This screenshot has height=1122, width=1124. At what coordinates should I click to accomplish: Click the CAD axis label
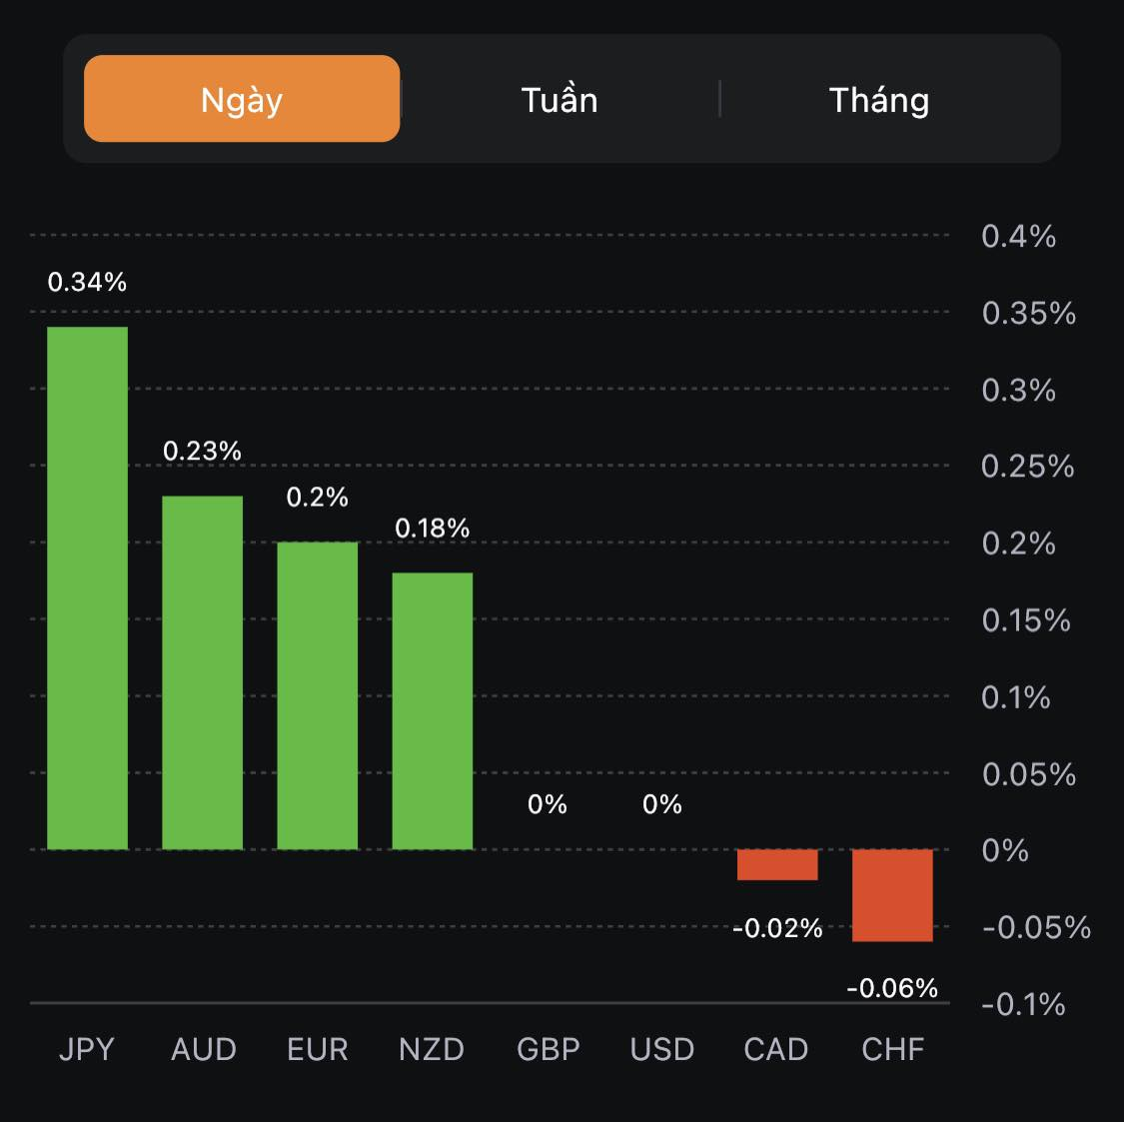776,1049
